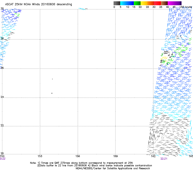The image size is (193, 170).
Task: Click the ASCAT 25KM NOAA Winds title
Action: [x=38, y=4]
